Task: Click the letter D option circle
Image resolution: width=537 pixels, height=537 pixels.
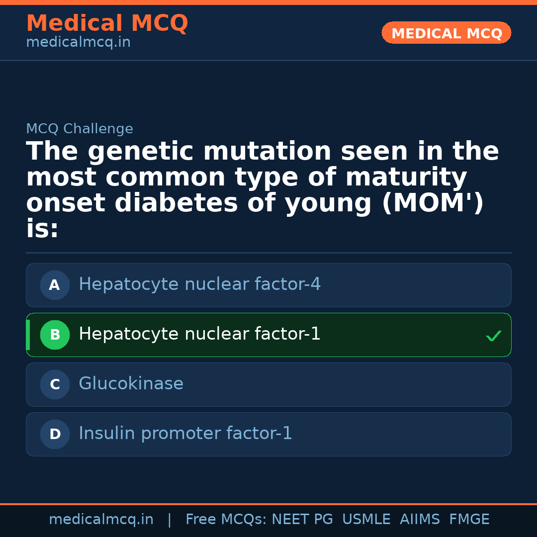Action: coord(55,435)
